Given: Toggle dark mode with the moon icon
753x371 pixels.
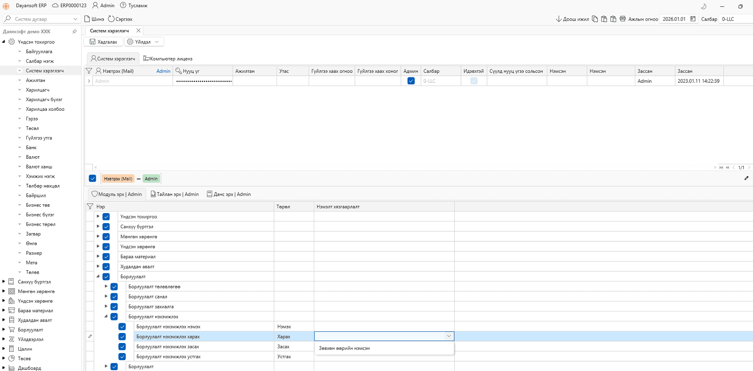Looking at the screenshot, I should click(x=704, y=6).
